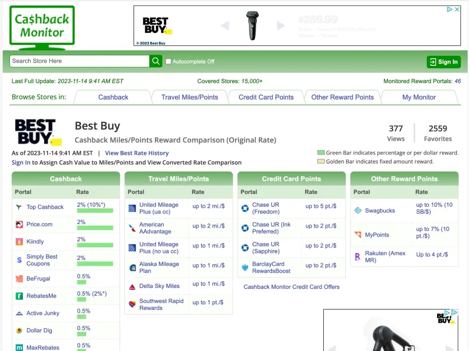Click the Active Junky portal icon
The width and height of the screenshot is (469, 351).
19,313
